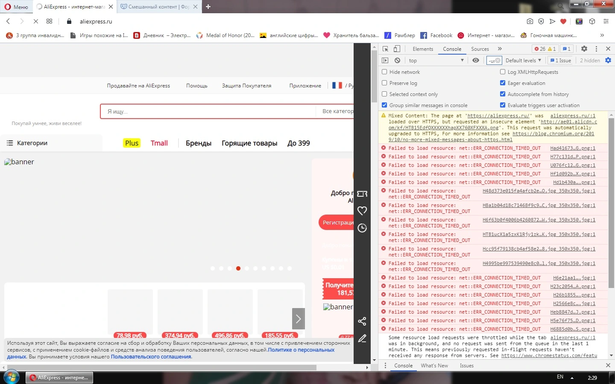Uncheck Evaluate triggers user activation
The height and width of the screenshot is (384, 615).
(503, 105)
